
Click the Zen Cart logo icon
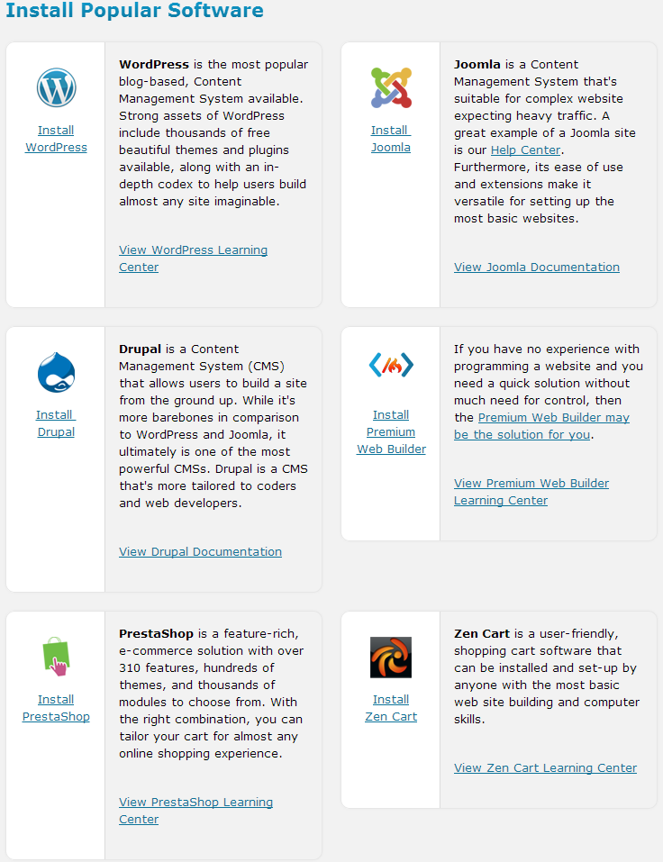[391, 658]
